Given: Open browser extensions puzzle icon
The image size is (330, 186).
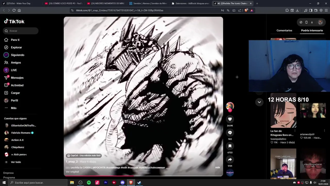Looking at the screenshot, I should click(x=287, y=10).
